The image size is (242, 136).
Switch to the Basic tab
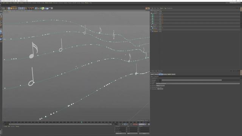(152, 74)
